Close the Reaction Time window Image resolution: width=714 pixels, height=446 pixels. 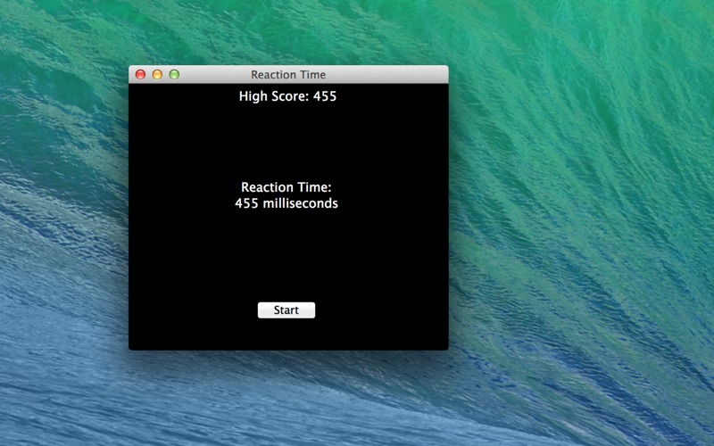140,75
